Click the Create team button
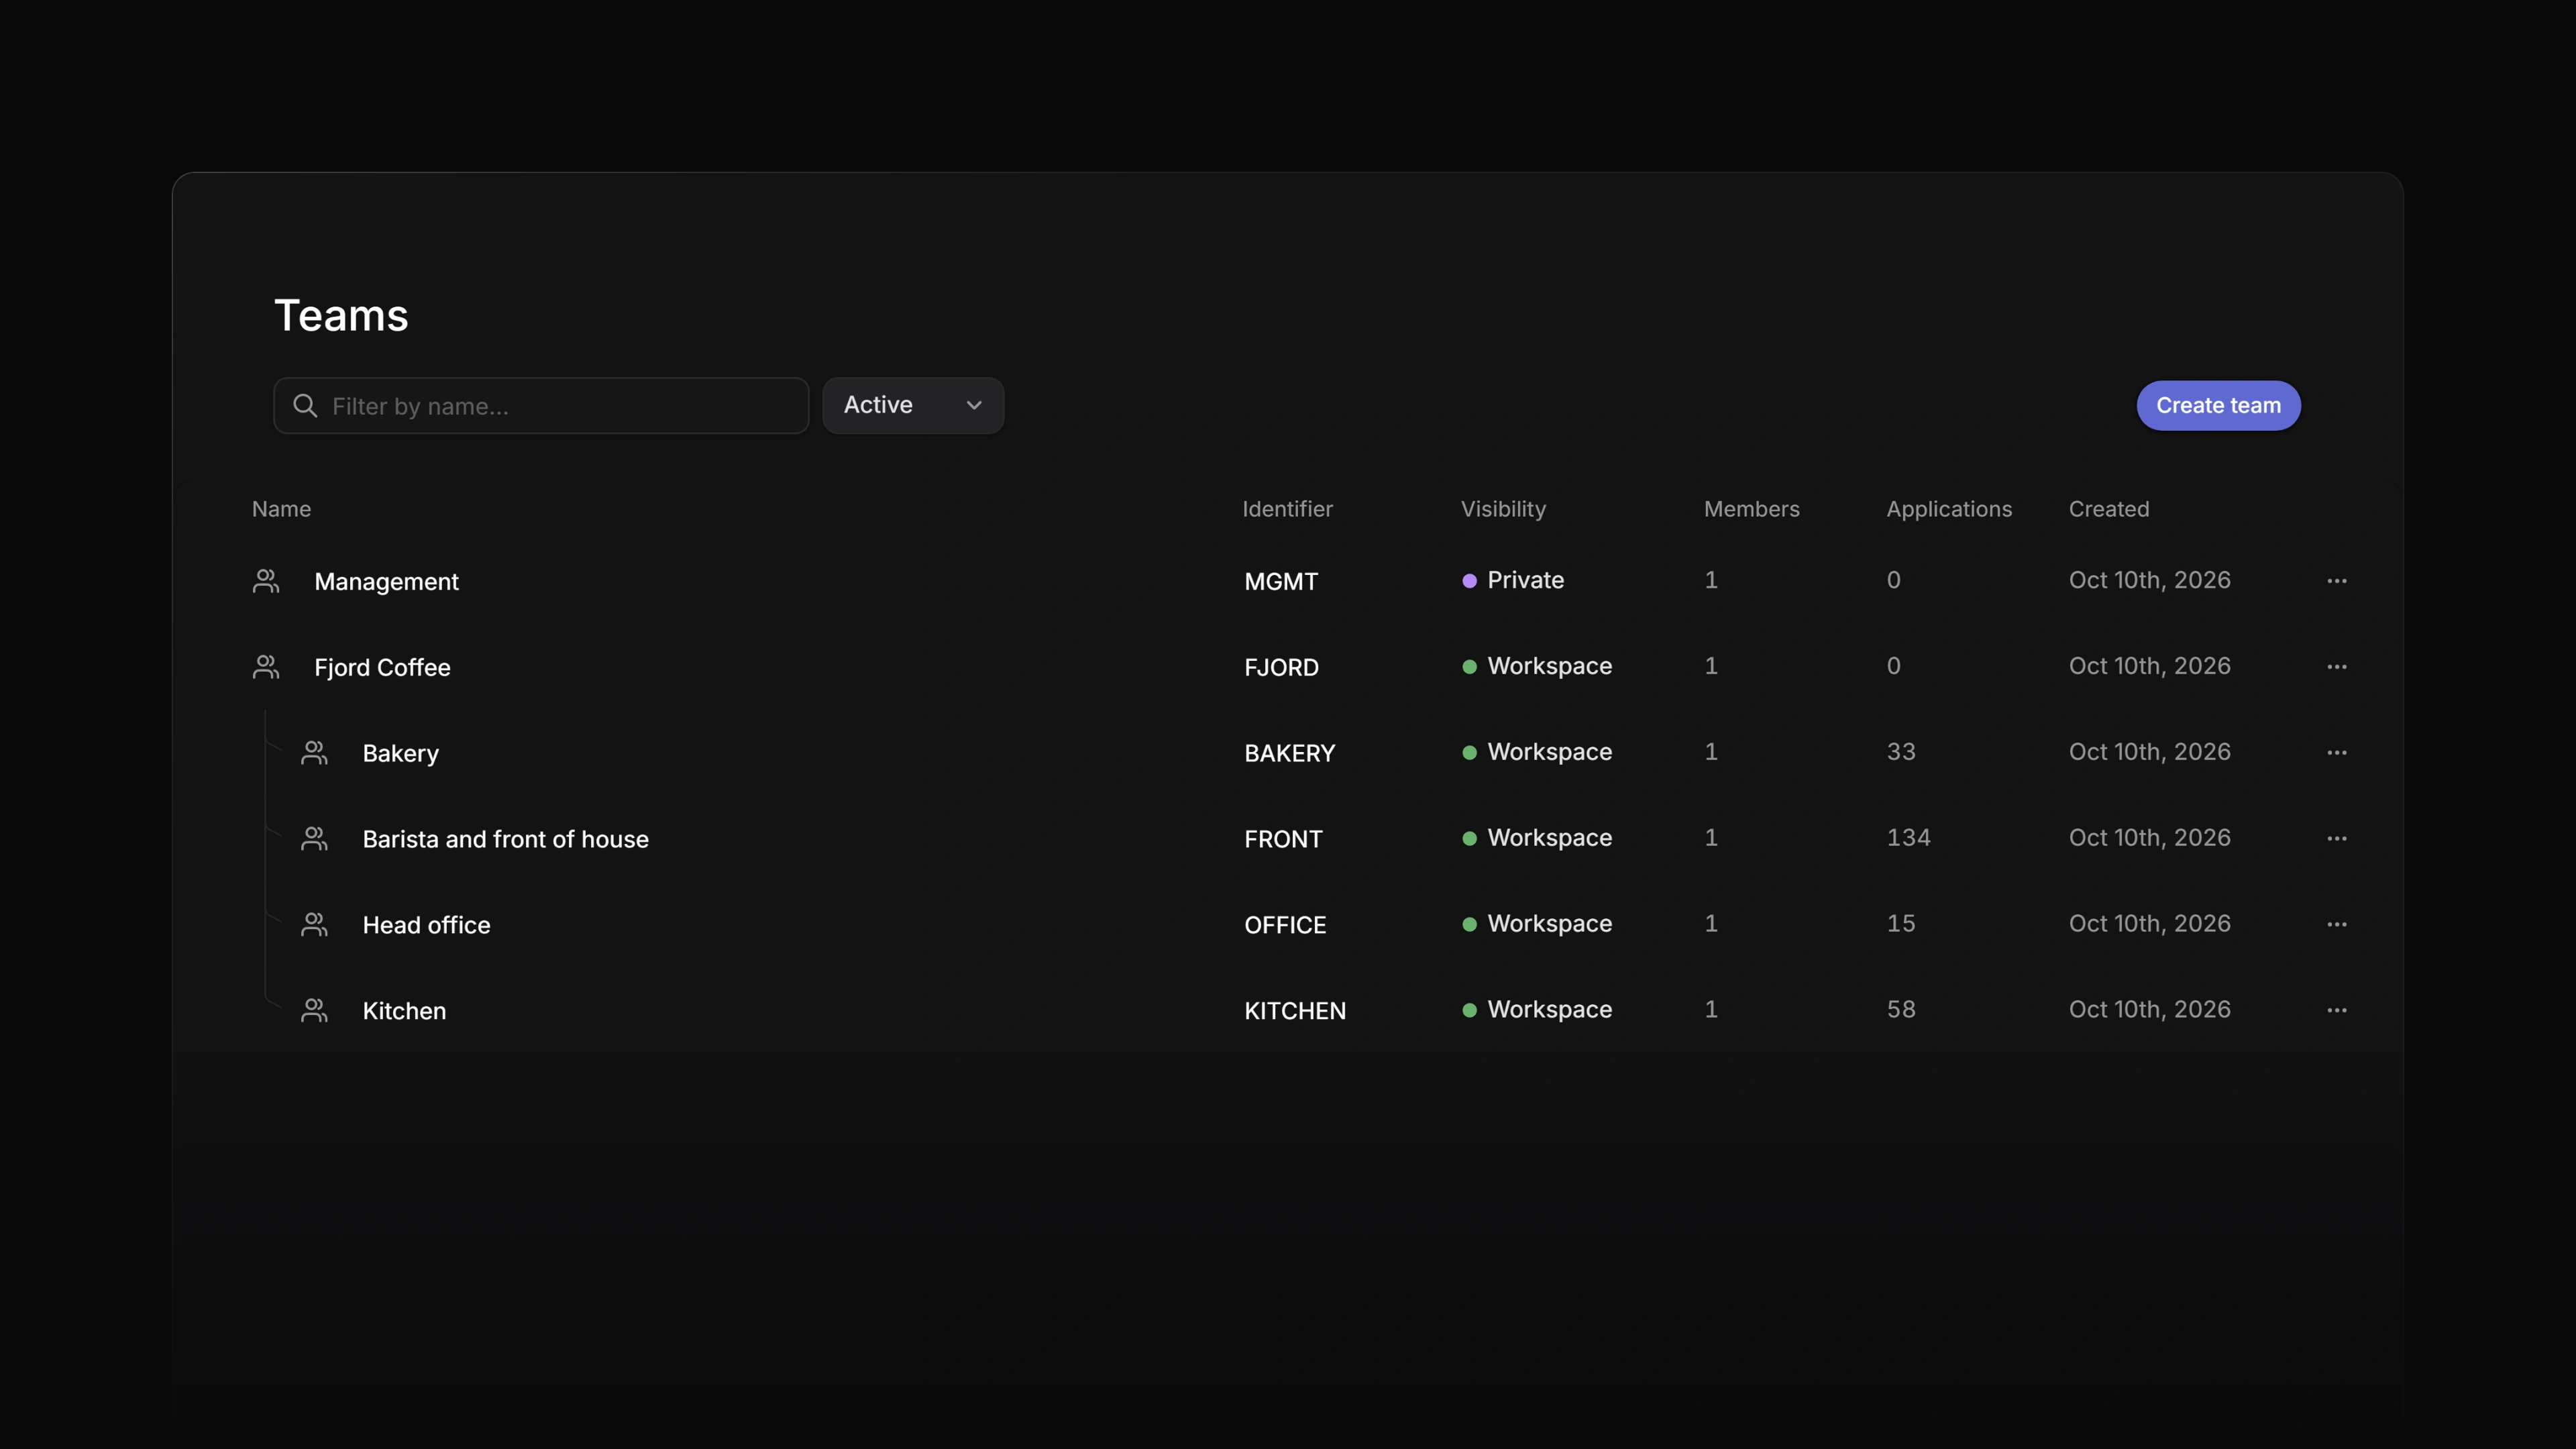 tap(2218, 405)
